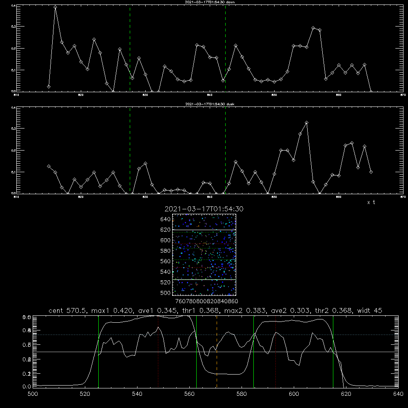Click the dusk plot title text

[210, 104]
